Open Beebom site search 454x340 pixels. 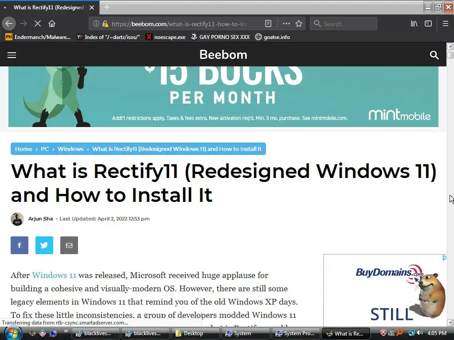[x=434, y=55]
